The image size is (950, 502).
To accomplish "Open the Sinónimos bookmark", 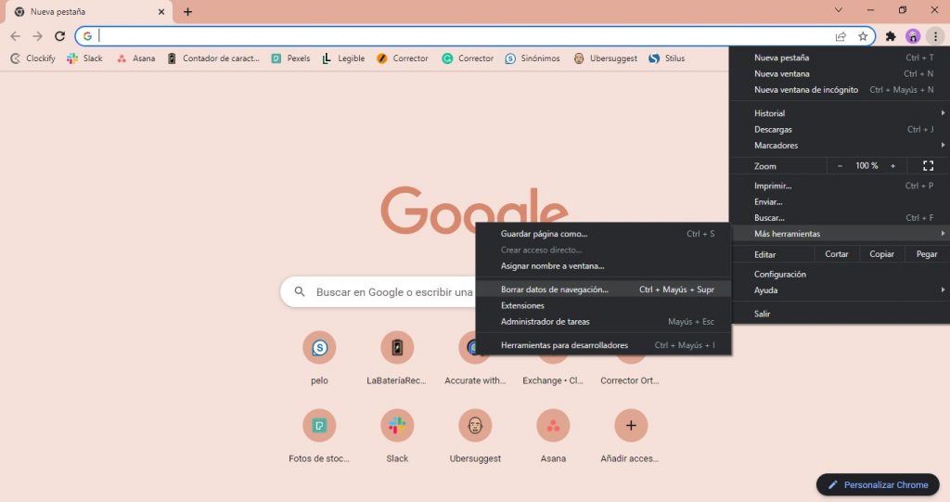I will point(533,58).
